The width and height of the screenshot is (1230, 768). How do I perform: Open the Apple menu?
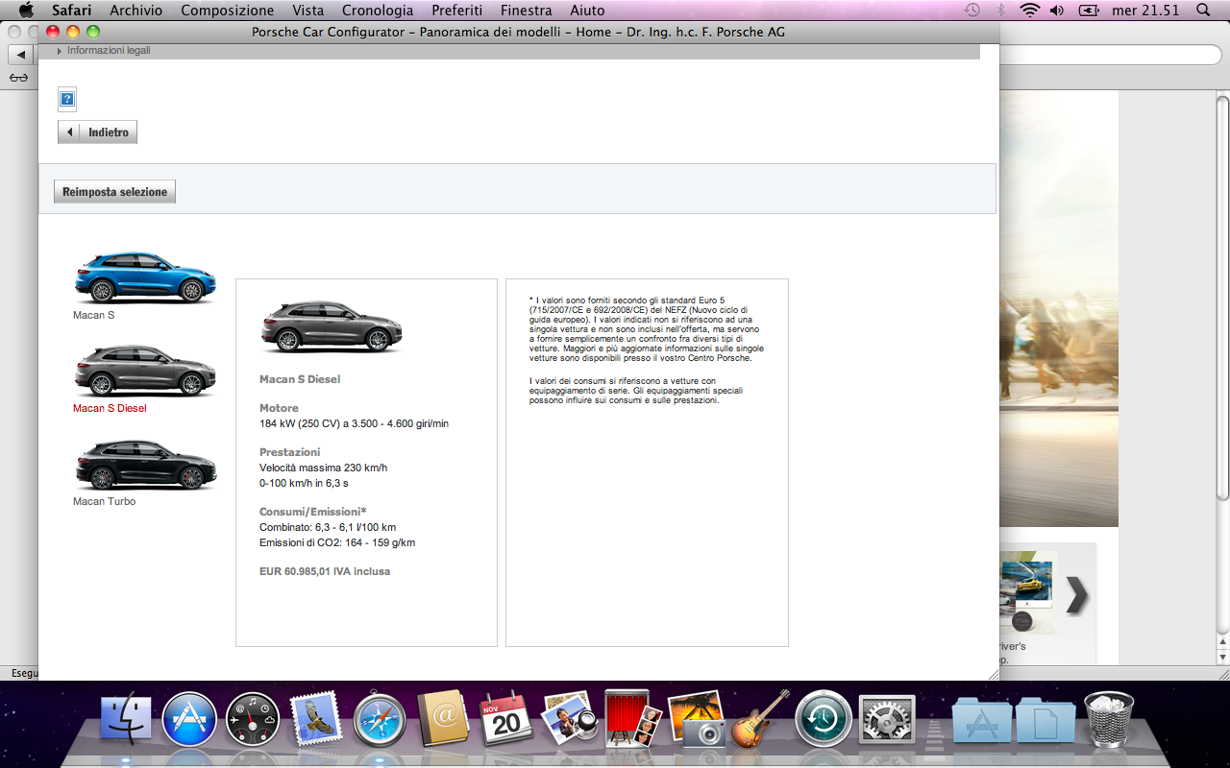point(26,11)
